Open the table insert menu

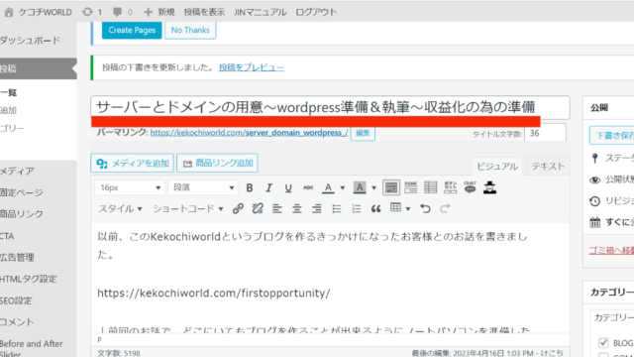pos(400,208)
